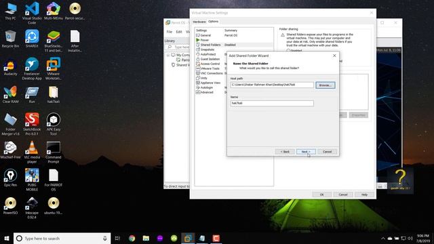434x244 pixels.
Task: Select the After Installin text file icon
Action: pos(75,41)
